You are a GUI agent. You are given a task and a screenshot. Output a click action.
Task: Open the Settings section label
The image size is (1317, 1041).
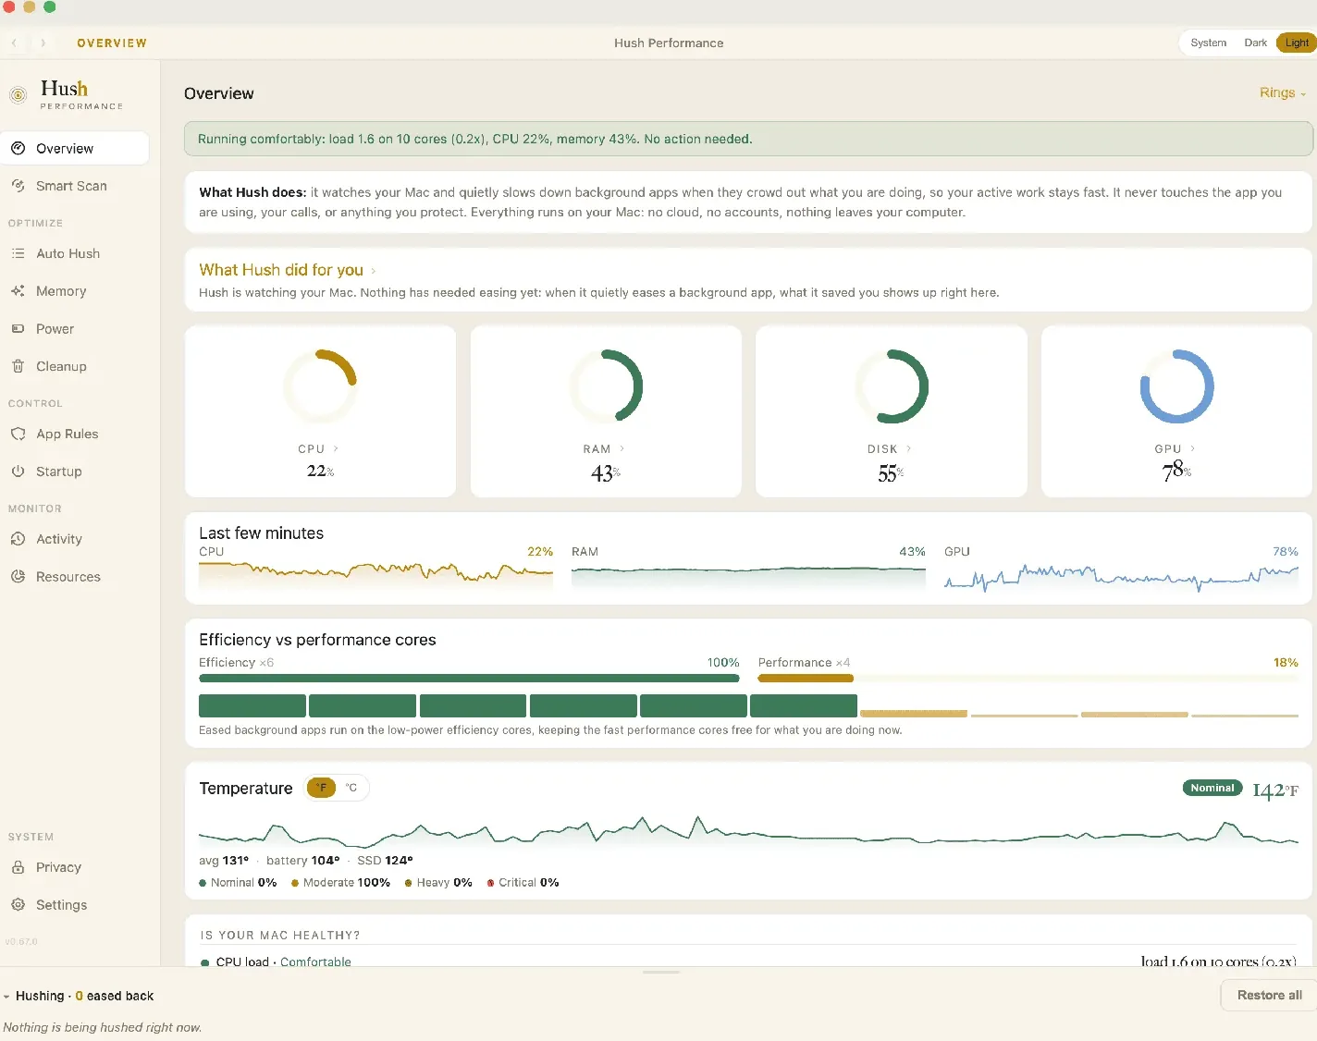[61, 905]
